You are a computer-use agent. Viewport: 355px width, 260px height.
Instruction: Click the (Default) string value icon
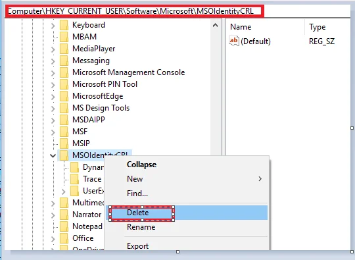coord(234,41)
